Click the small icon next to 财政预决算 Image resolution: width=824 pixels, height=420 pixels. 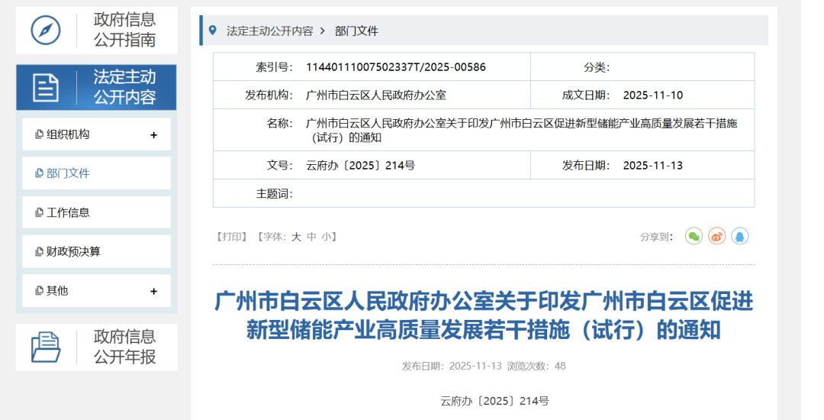pos(40,252)
